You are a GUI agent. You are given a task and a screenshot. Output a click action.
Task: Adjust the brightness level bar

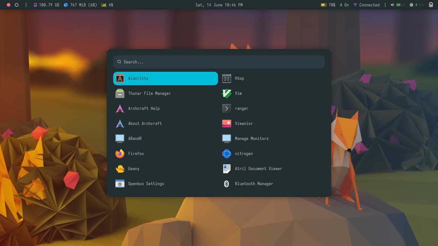click(420, 5)
